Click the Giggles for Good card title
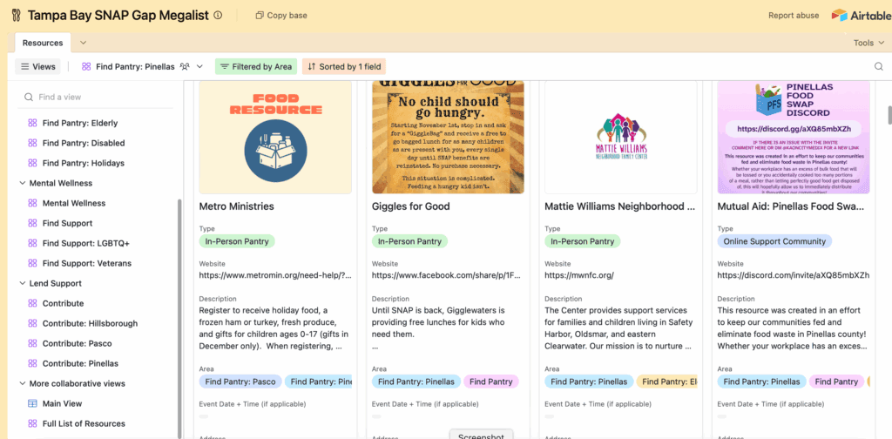The height and width of the screenshot is (439, 892). coord(411,206)
